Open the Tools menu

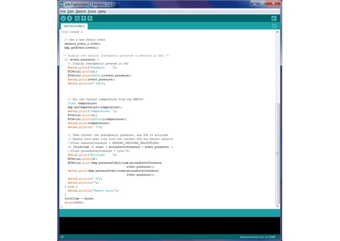point(92,11)
